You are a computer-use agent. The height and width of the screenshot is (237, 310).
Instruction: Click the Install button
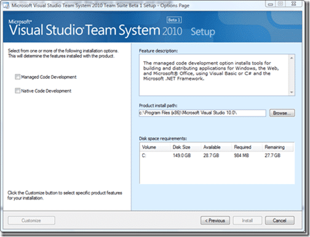coord(247,220)
